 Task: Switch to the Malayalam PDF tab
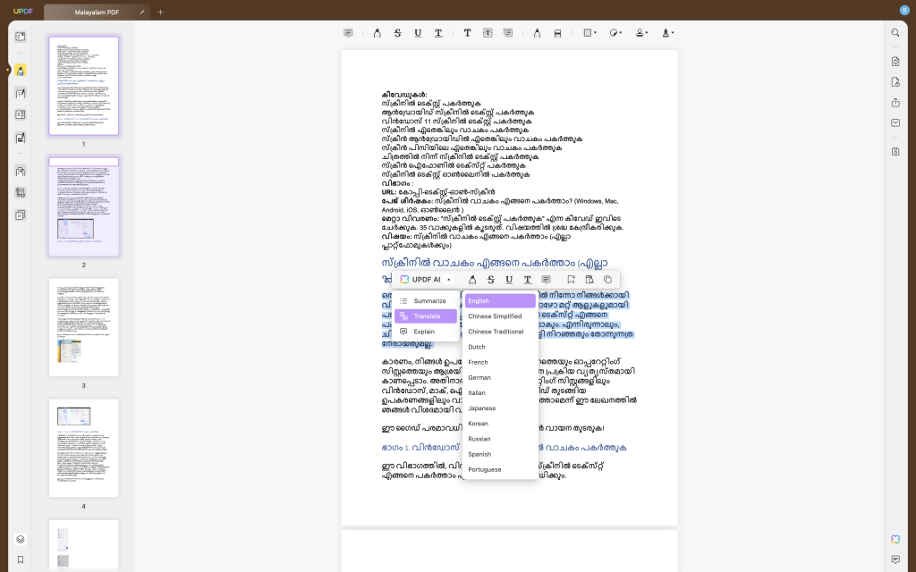click(x=98, y=12)
